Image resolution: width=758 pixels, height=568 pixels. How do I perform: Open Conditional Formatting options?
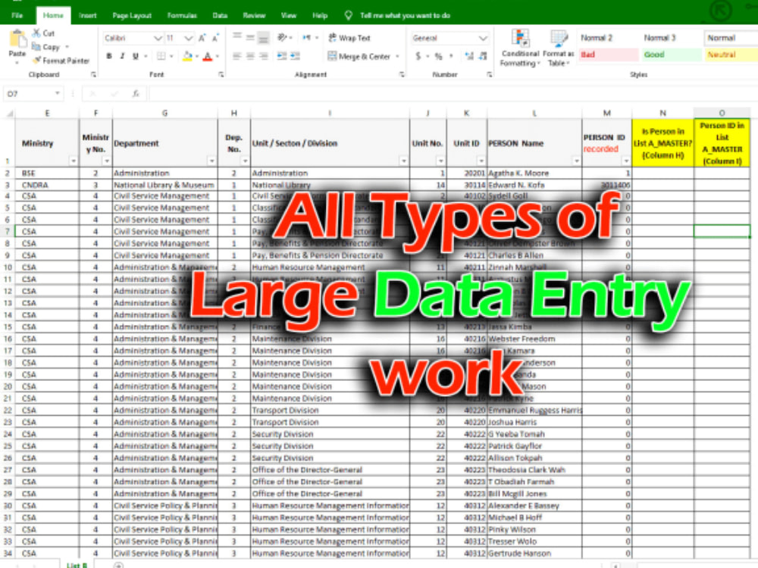point(520,47)
